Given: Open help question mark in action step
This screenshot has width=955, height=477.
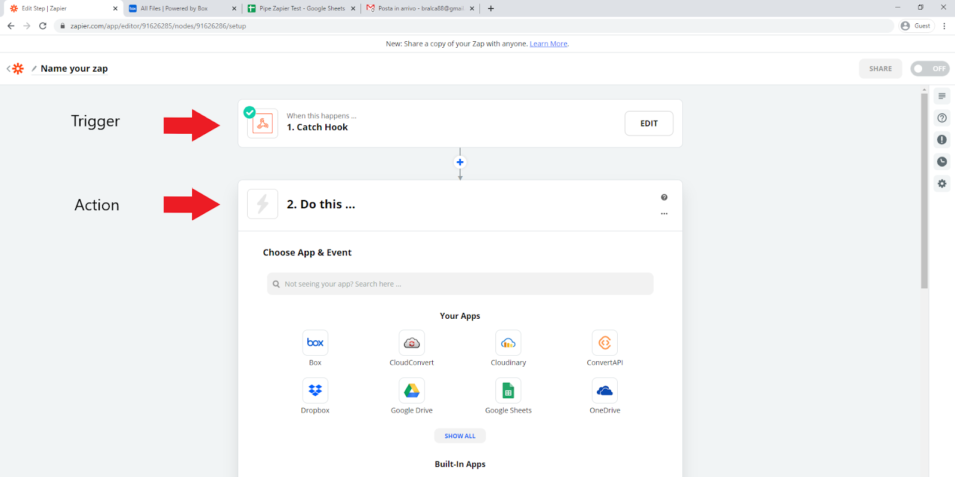Looking at the screenshot, I should 664,198.
